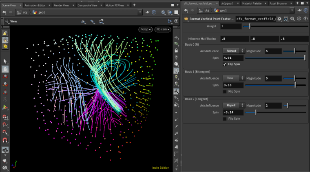Viewport: 310px width, 172px height.
Task: Click the info icon in the parameter header
Action: point(299,19)
